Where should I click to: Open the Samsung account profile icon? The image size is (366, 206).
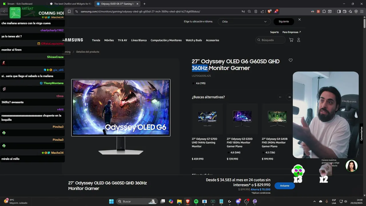(x=299, y=40)
